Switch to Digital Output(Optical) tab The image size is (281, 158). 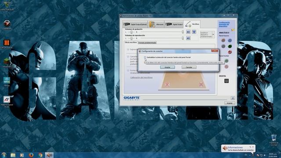click(135, 24)
